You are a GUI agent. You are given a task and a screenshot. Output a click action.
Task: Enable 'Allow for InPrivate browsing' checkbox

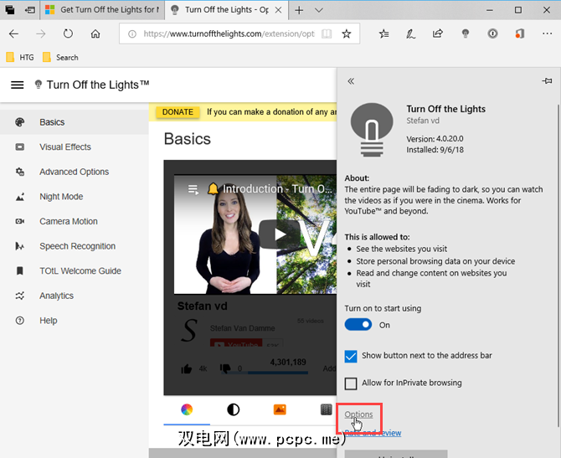(x=352, y=383)
